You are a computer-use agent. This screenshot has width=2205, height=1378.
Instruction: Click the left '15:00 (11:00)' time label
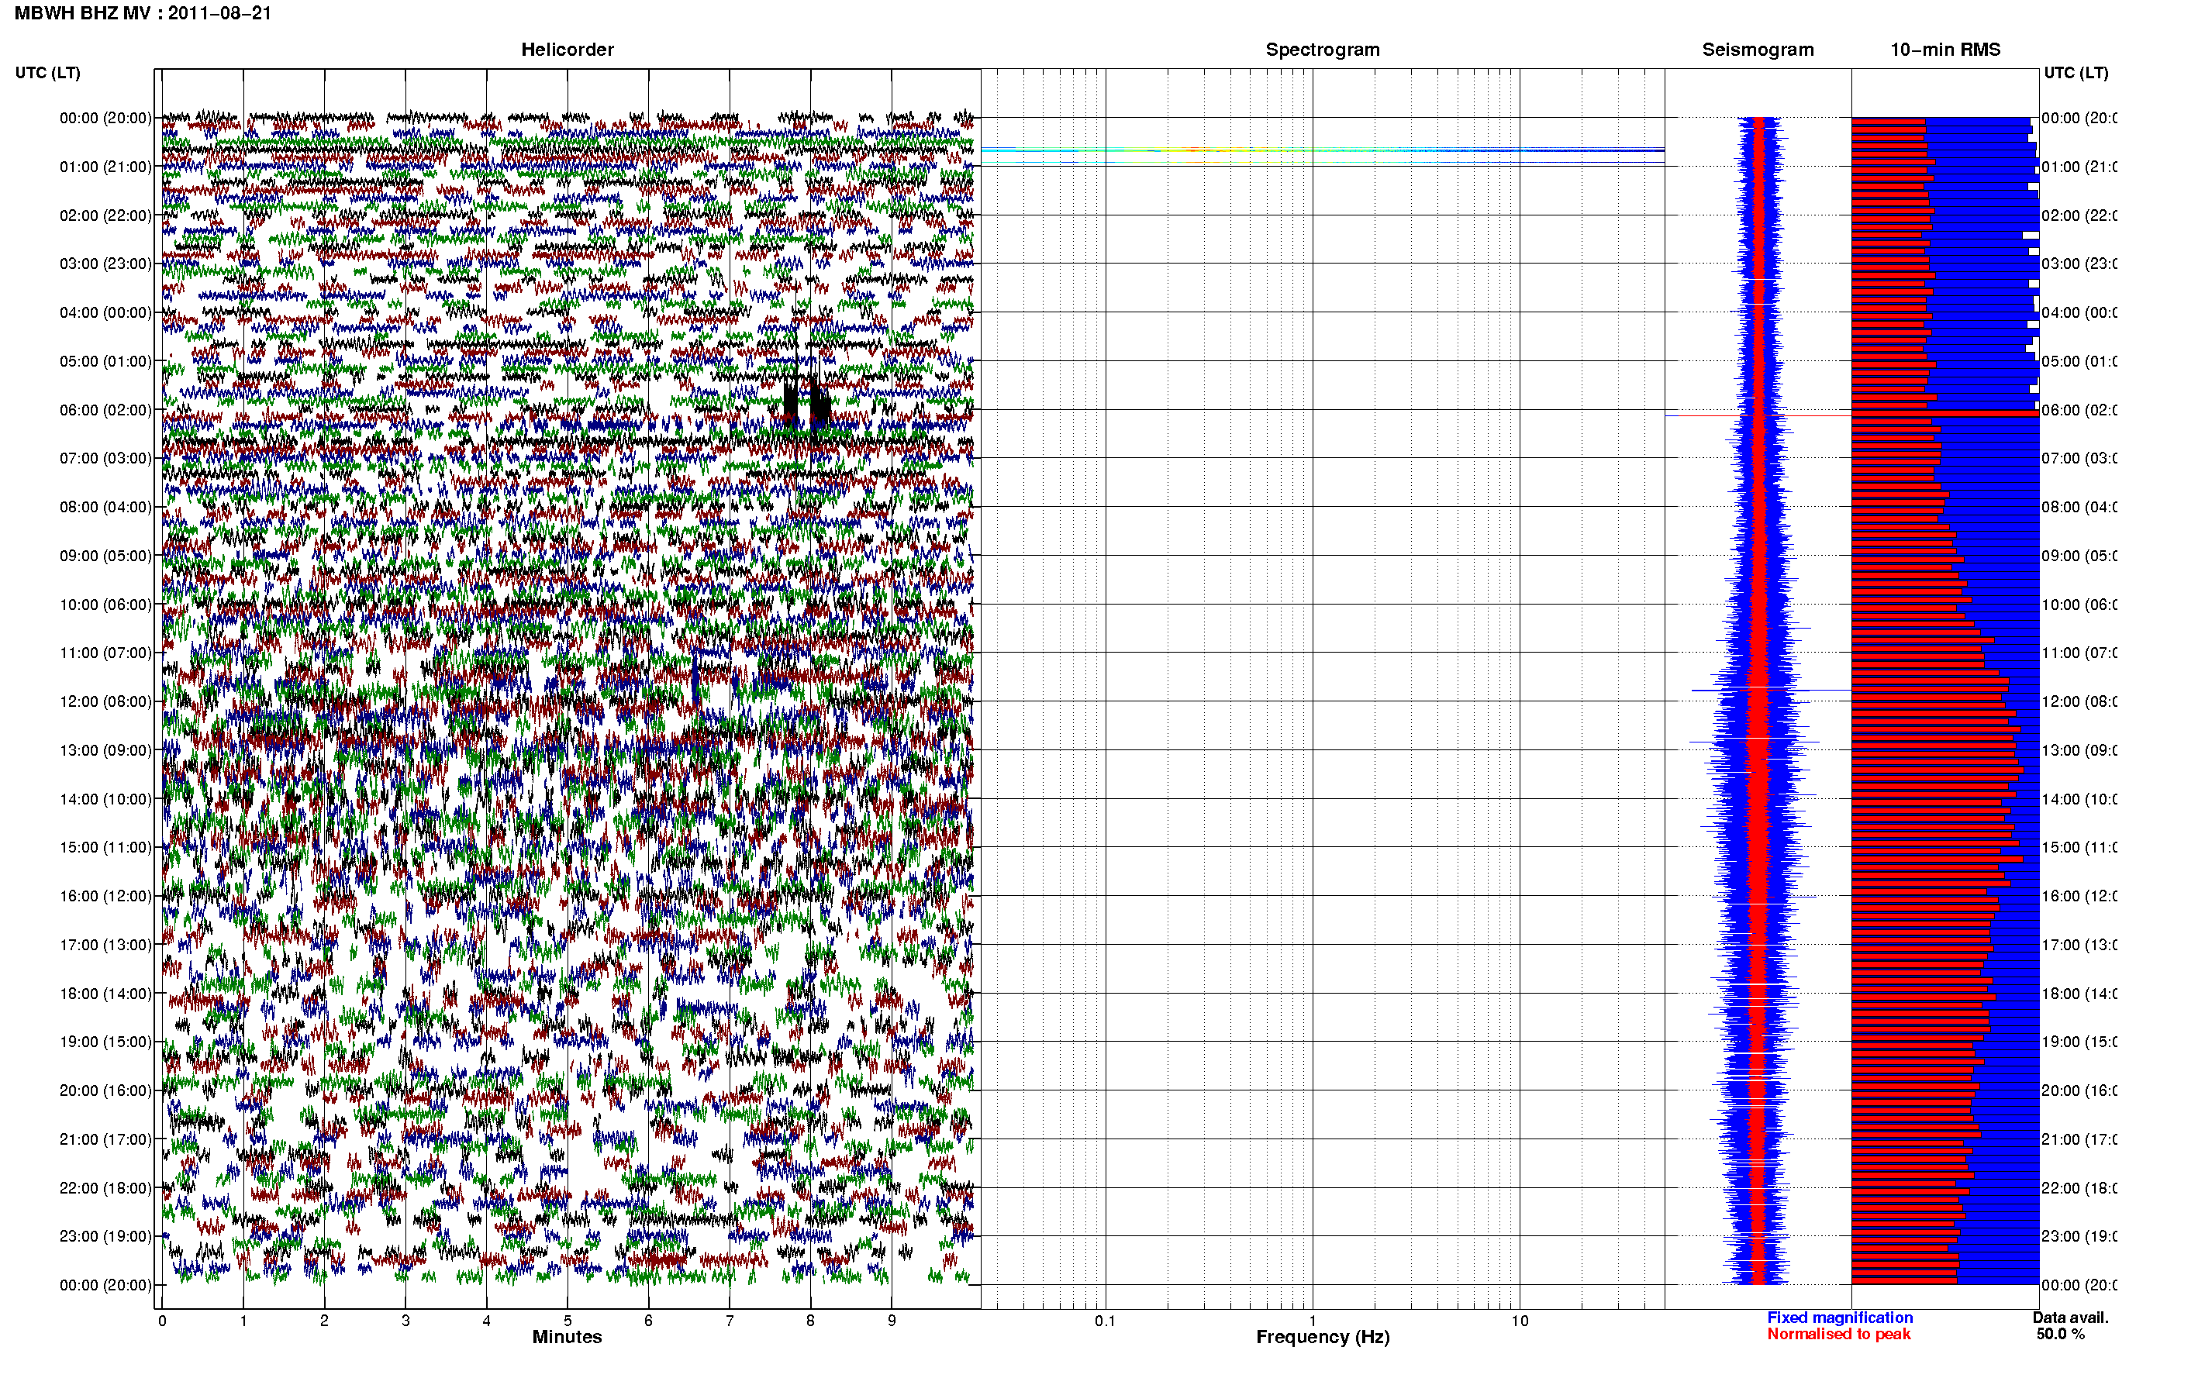105,846
